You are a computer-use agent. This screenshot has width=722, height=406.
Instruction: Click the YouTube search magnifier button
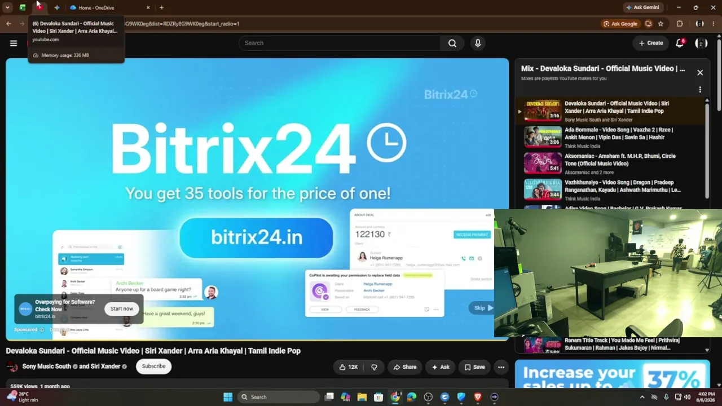coord(452,43)
